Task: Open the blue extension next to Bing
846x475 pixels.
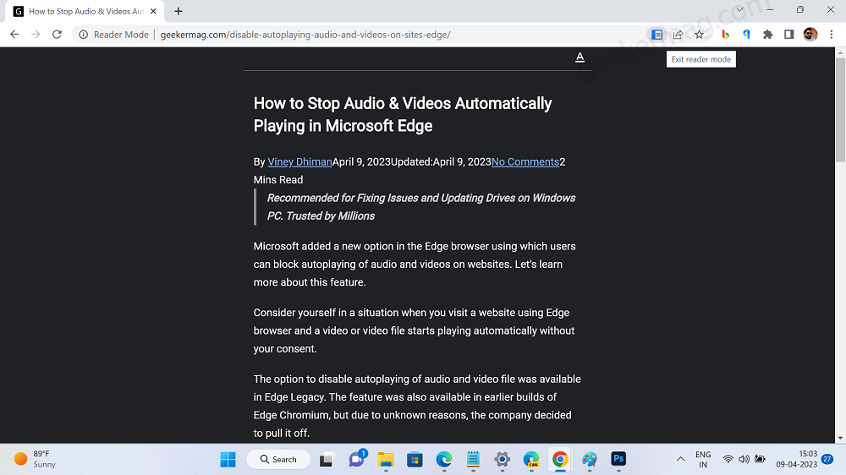Action: point(747,35)
